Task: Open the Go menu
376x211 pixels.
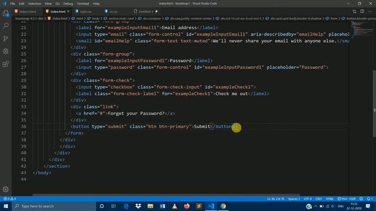Action: coord(58,4)
